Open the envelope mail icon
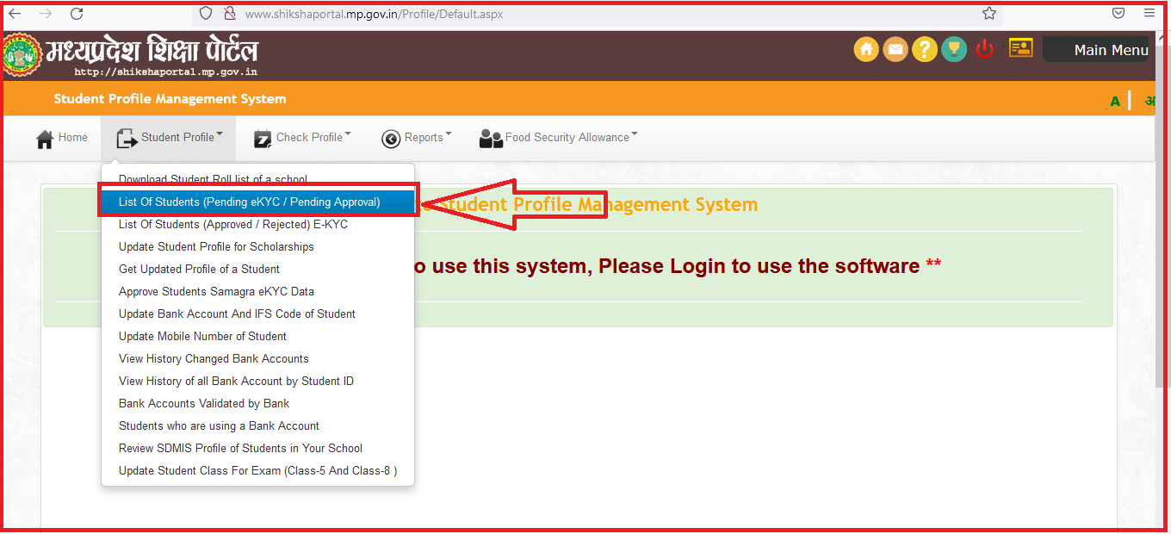This screenshot has width=1171, height=534. (895, 49)
